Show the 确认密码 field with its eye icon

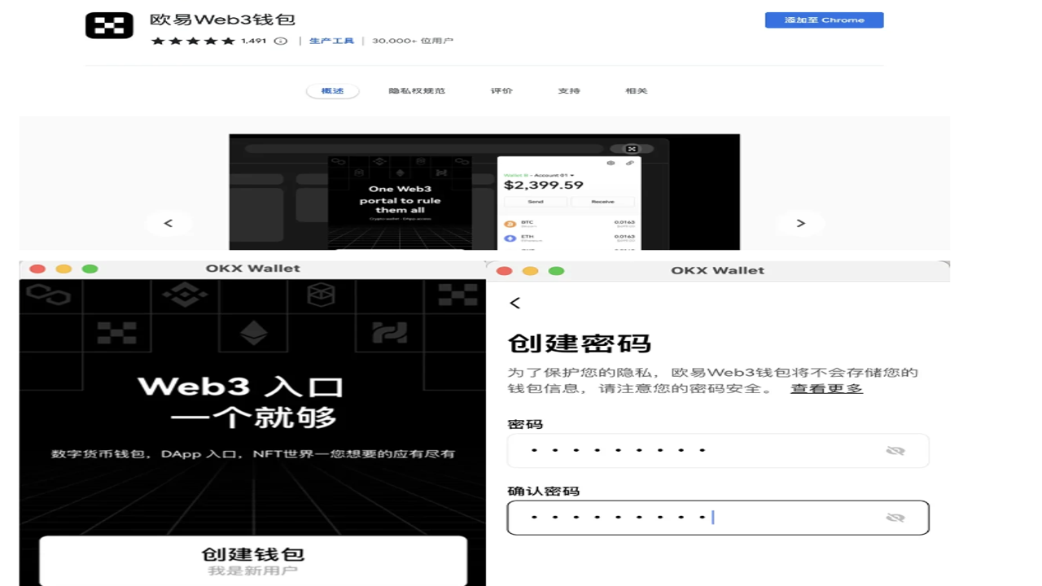click(895, 518)
